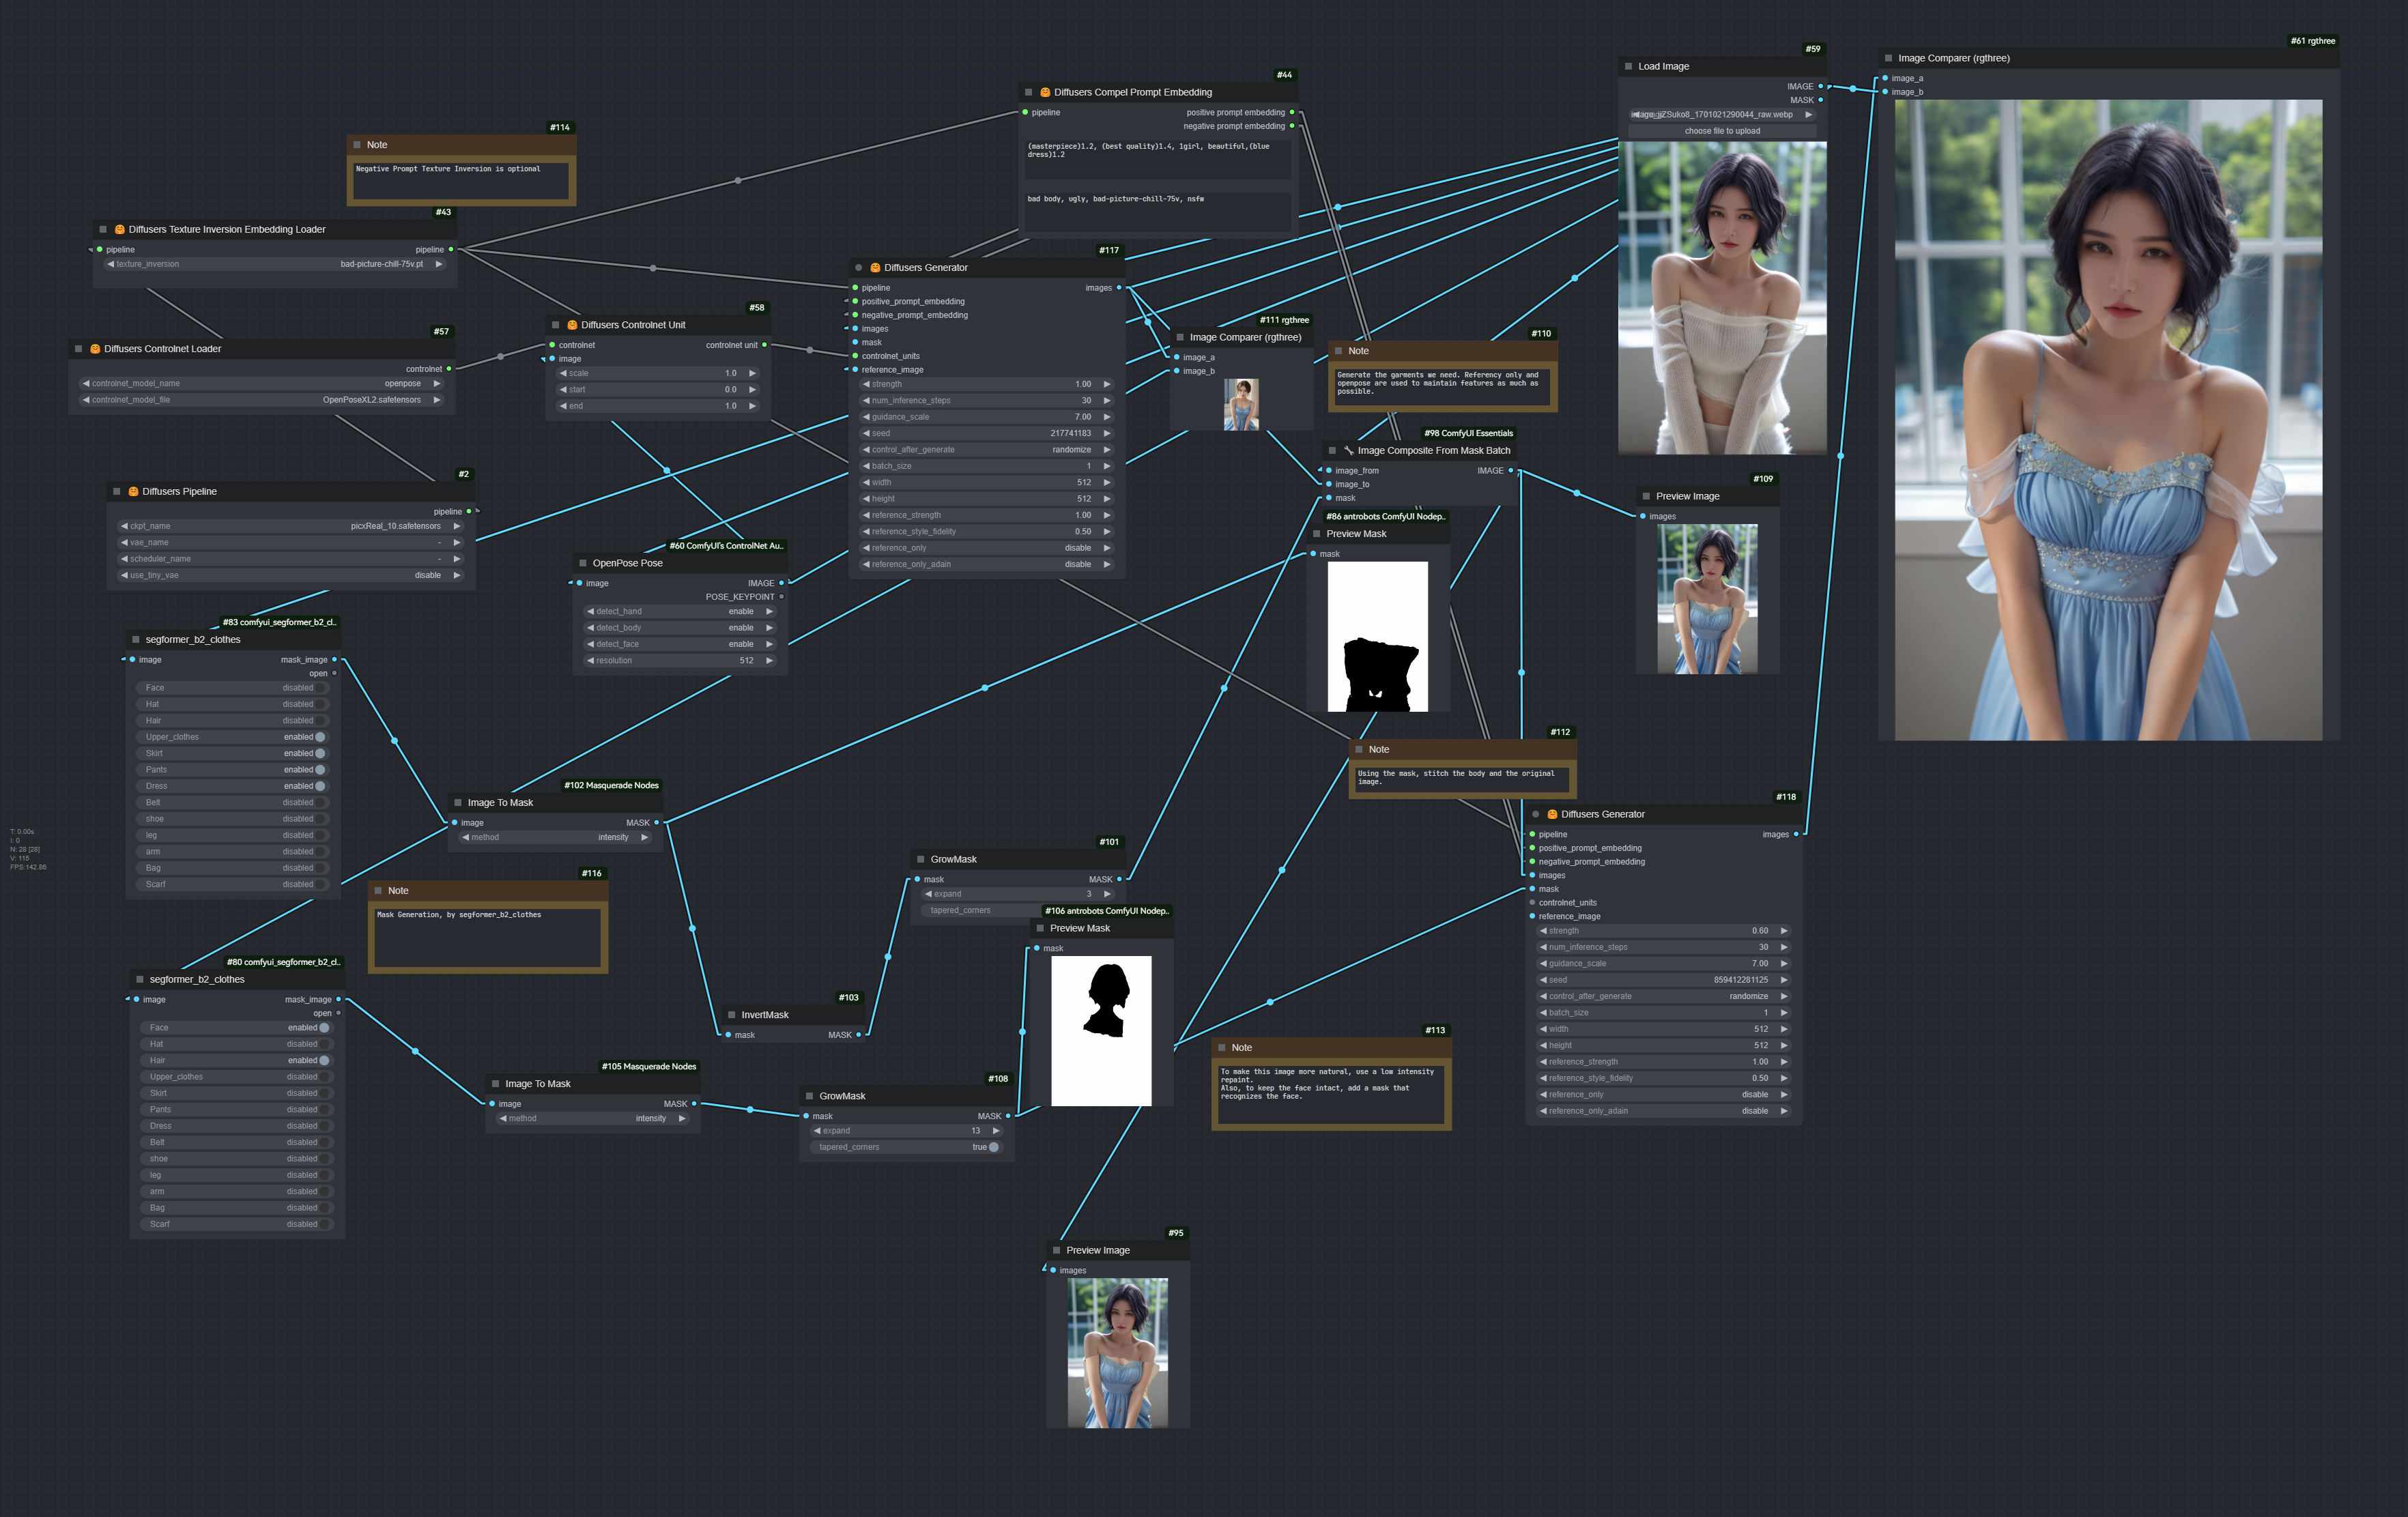Click the wrench icon on Image Composite From Mask Batch
Image resolution: width=2408 pixels, height=1517 pixels.
[1348, 450]
